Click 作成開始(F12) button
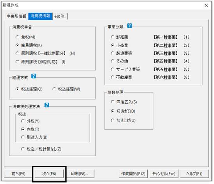Image resolution: width=214 pixels, height=184 pixels. [133, 173]
